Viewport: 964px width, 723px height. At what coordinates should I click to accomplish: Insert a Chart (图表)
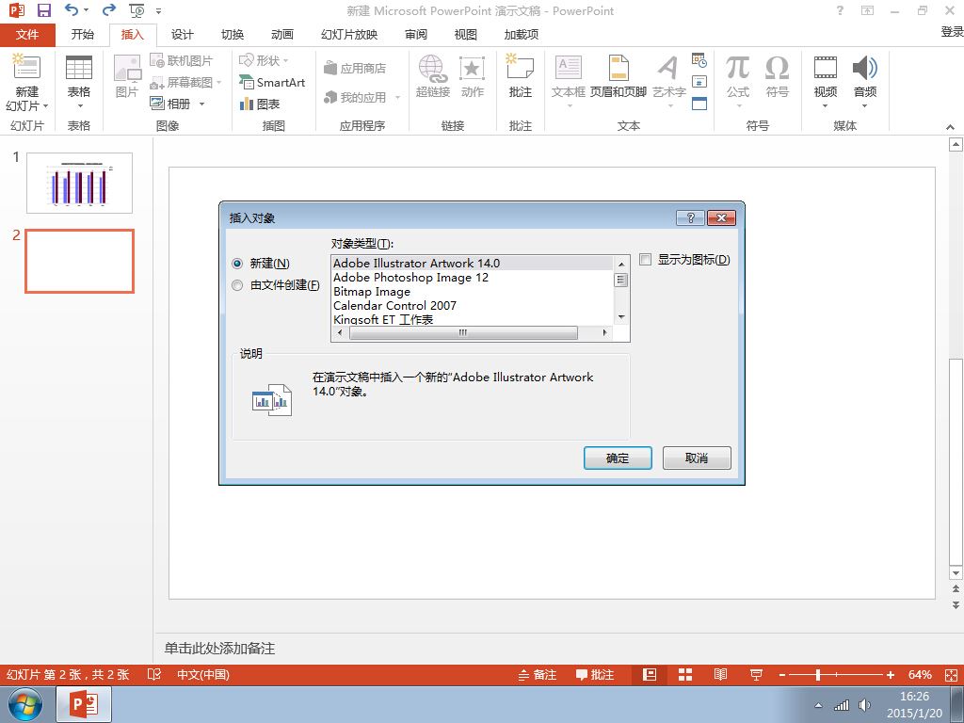point(260,104)
